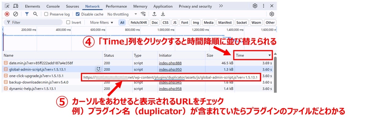This screenshot has height=122, width=367.
Task: Open the Performance tab
Action: 116,6
